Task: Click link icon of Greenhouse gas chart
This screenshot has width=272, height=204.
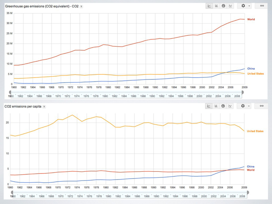Action: click(x=262, y=6)
